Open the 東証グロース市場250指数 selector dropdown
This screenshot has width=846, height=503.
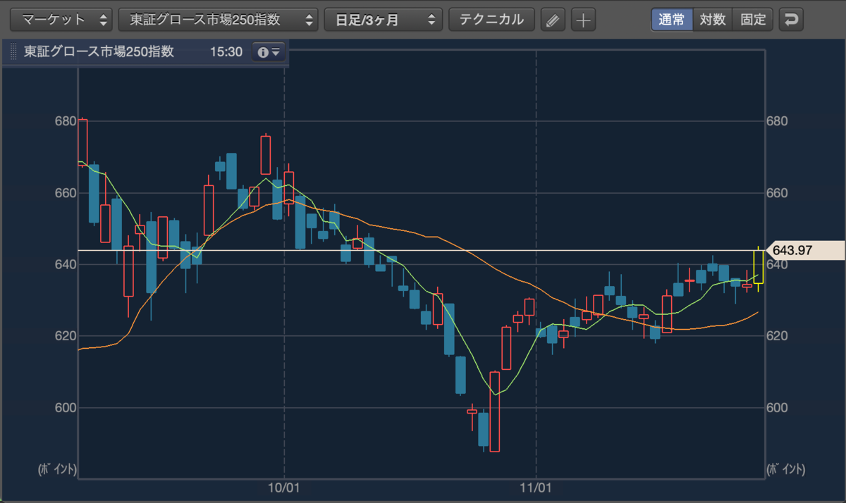[x=218, y=20]
